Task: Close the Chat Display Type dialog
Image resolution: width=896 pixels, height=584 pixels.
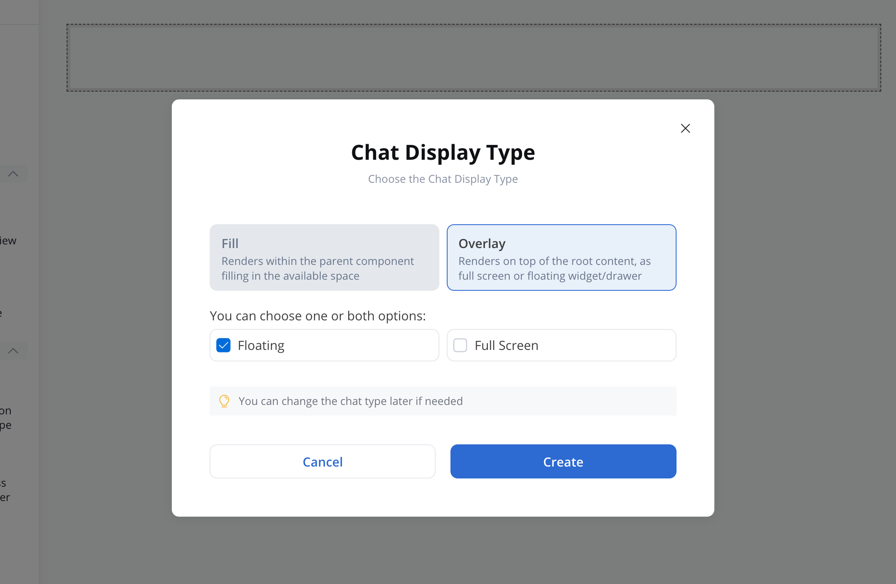Action: pyautogui.click(x=685, y=129)
